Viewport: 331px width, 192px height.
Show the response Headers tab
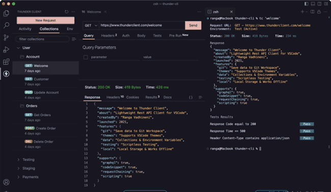point(115,97)
